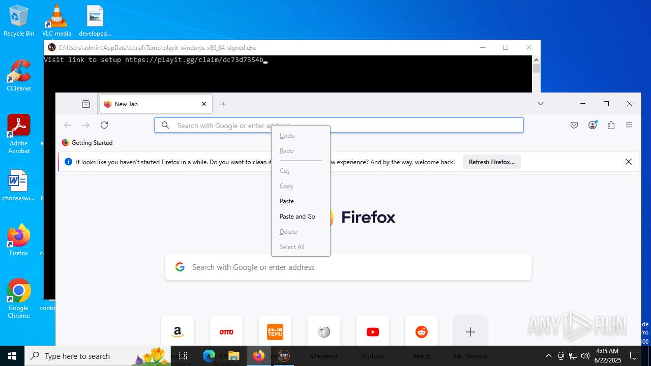
Task: Go forward one page in Firefox
Action: click(86, 125)
